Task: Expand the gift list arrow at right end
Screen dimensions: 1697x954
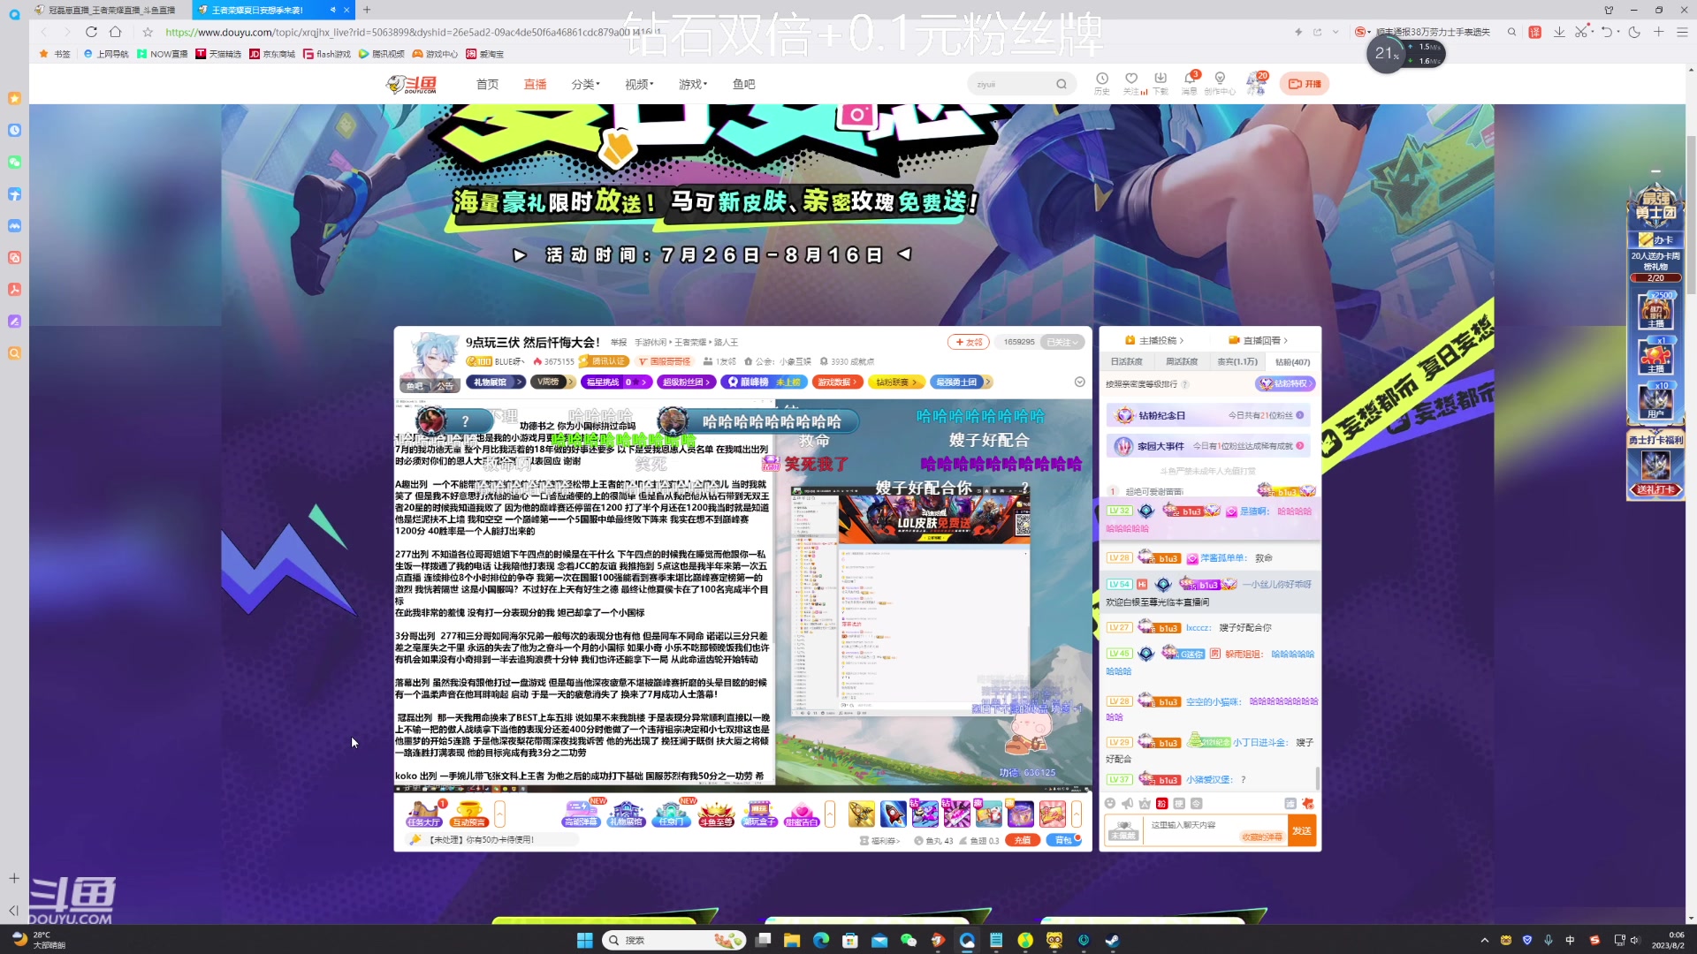Action: (1077, 814)
